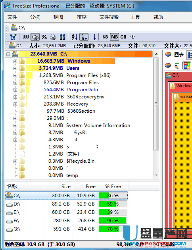
Task: Expand the Program Files 825.6MB node
Action: pos(15,83)
